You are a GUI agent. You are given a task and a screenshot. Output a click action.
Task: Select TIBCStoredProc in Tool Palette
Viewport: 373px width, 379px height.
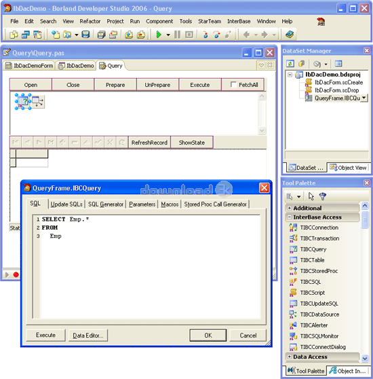[319, 271]
